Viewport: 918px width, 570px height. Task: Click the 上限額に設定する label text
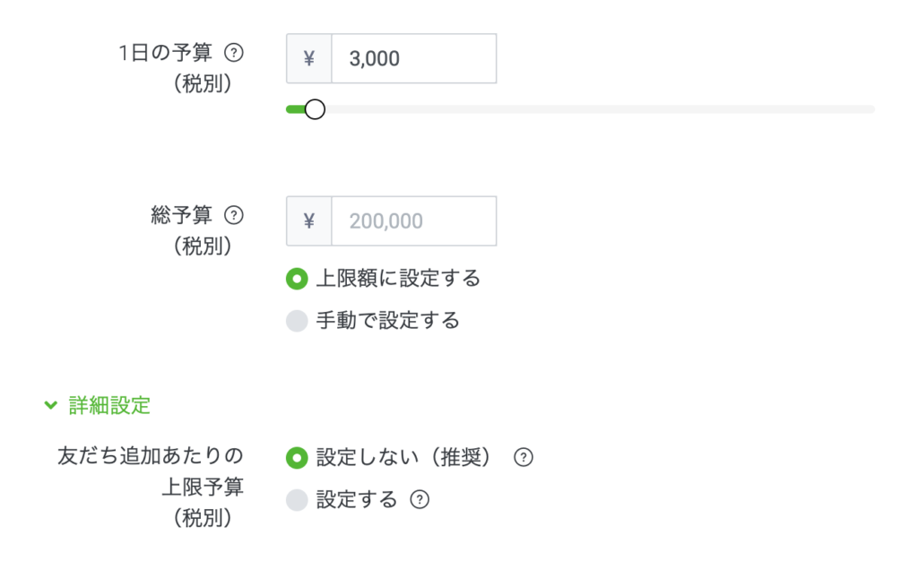398,279
